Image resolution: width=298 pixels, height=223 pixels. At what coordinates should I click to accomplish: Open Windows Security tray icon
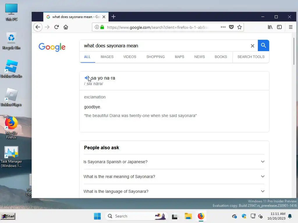click(x=244, y=216)
